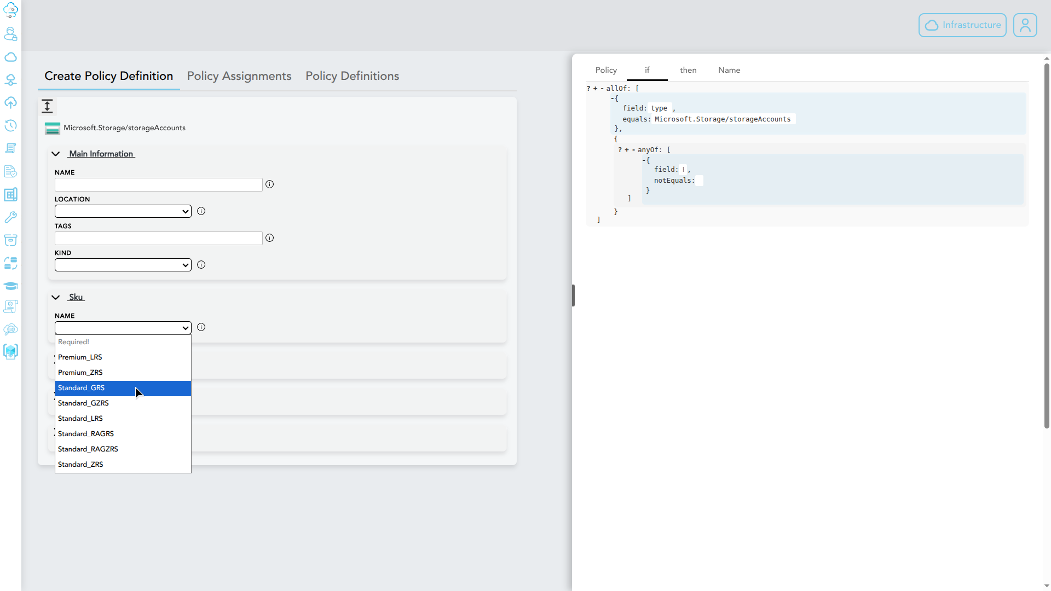Screen dimensions: 1051x591
Task: Open the Policy tab in right panel
Action: (x=606, y=70)
